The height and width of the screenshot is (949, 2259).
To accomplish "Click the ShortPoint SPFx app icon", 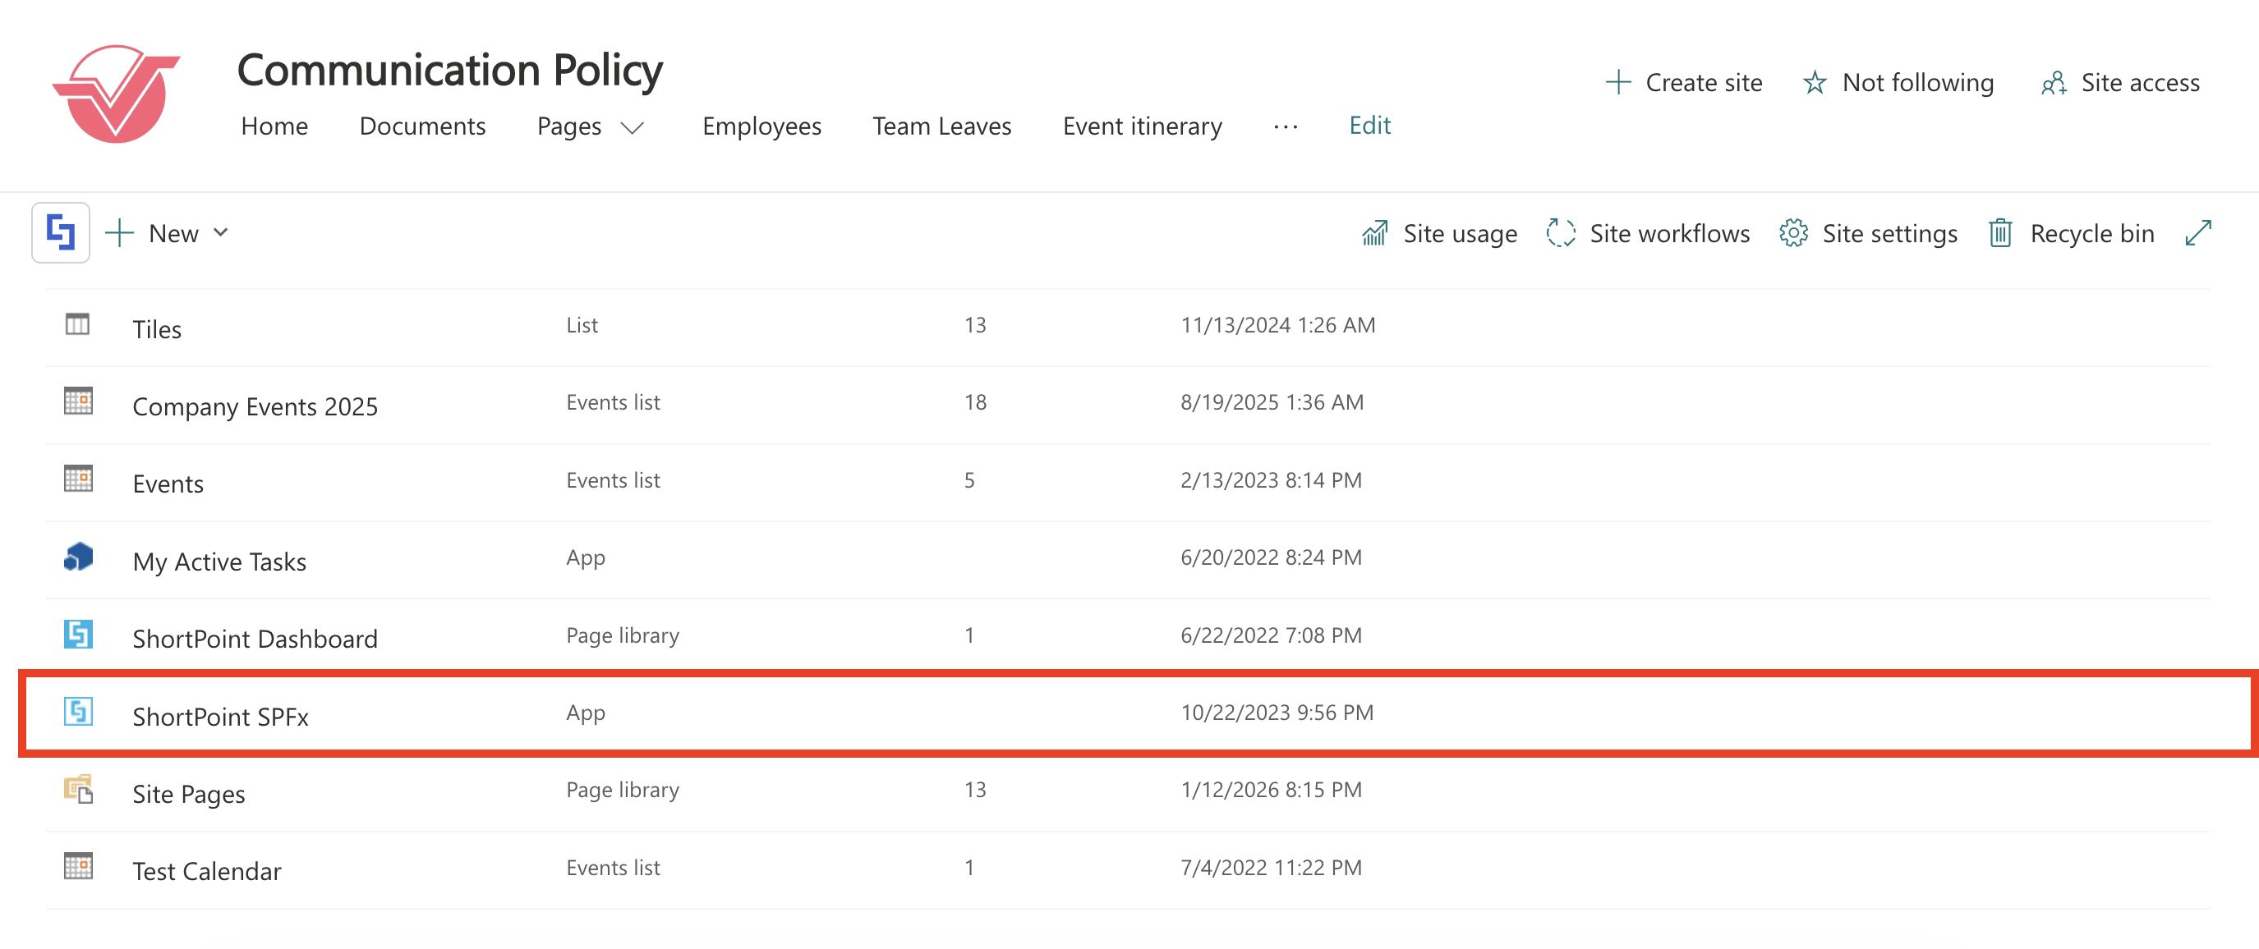I will (78, 712).
